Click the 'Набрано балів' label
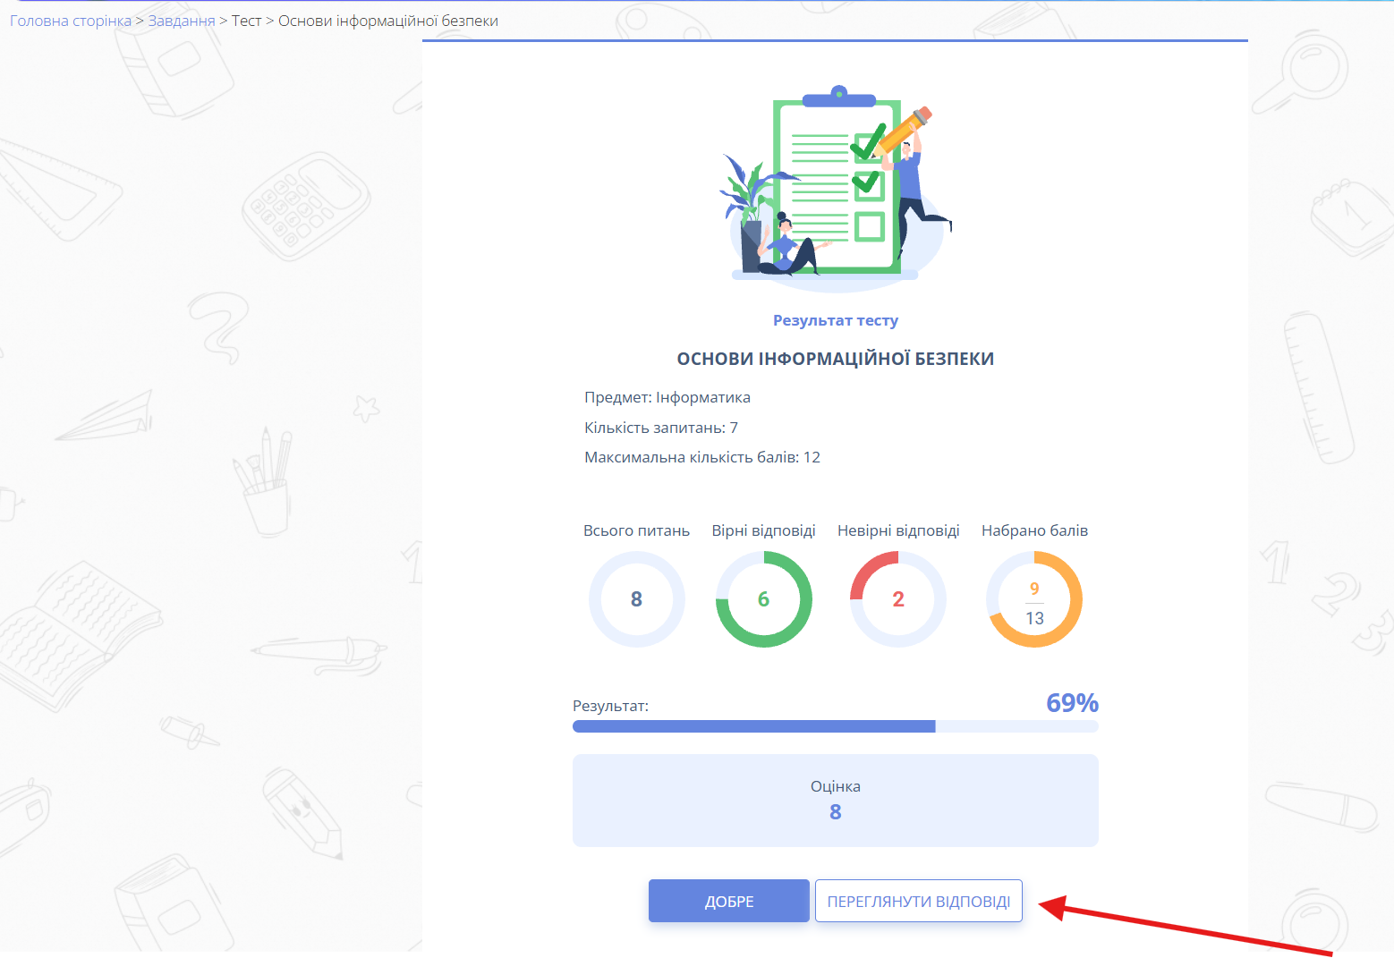 pos(1035,530)
